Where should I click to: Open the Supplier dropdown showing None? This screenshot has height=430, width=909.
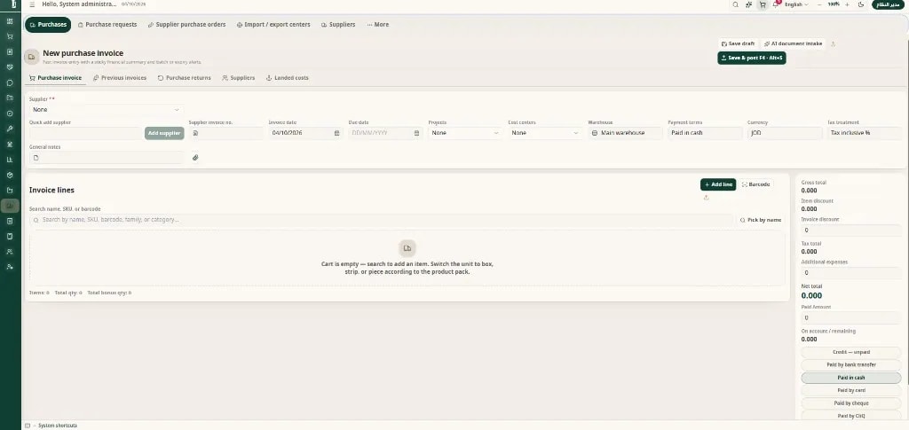pyautogui.click(x=107, y=109)
